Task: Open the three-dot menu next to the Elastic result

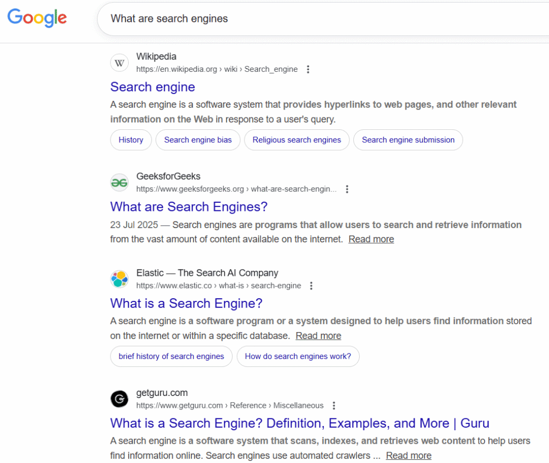Action: click(311, 286)
